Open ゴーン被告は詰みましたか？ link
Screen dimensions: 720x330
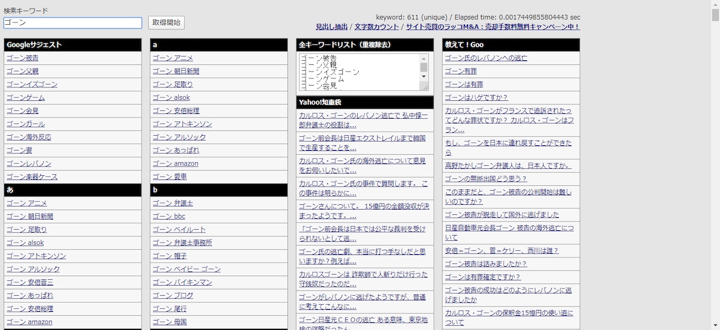tap(486, 264)
